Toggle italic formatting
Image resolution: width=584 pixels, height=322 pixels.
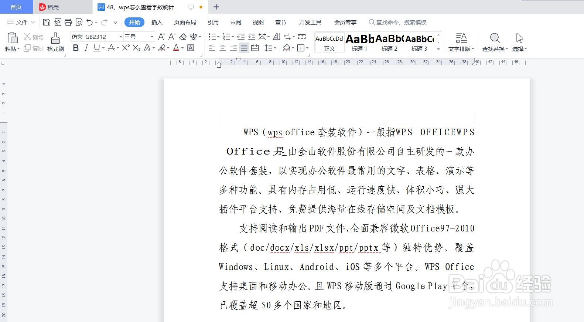pyautogui.click(x=86, y=48)
